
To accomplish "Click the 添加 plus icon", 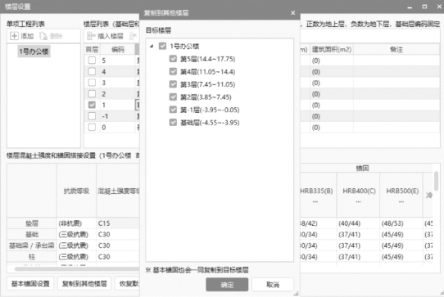I will pos(14,36).
